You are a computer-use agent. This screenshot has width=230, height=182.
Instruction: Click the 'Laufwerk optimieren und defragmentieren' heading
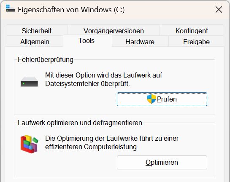tap(80, 123)
